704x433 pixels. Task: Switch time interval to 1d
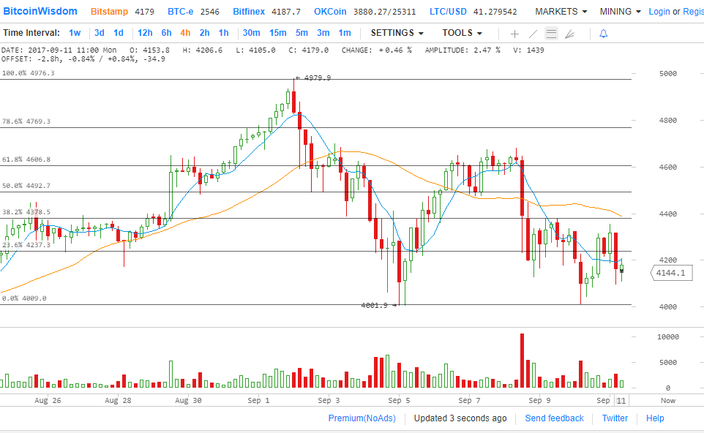tap(118, 33)
